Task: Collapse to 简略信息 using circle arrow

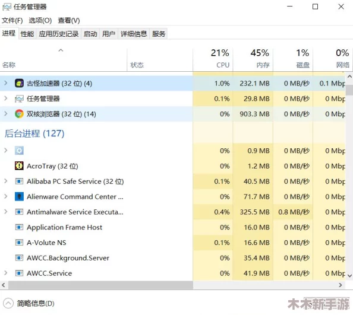Action: 8,303
